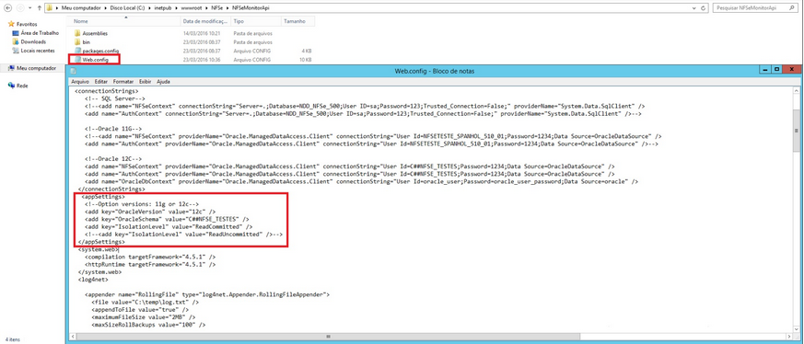Click the folder icon in the address bar
This screenshot has height=344, width=804.
(x=49, y=8)
